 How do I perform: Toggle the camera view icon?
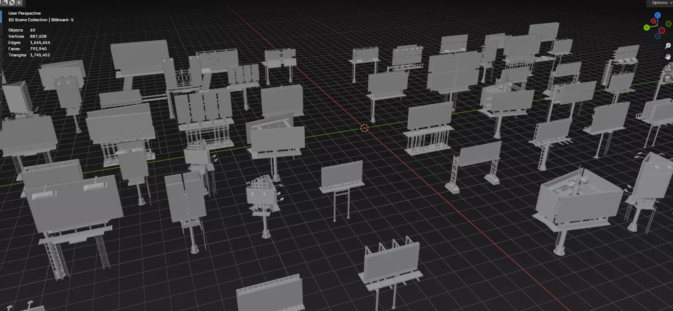click(x=668, y=68)
